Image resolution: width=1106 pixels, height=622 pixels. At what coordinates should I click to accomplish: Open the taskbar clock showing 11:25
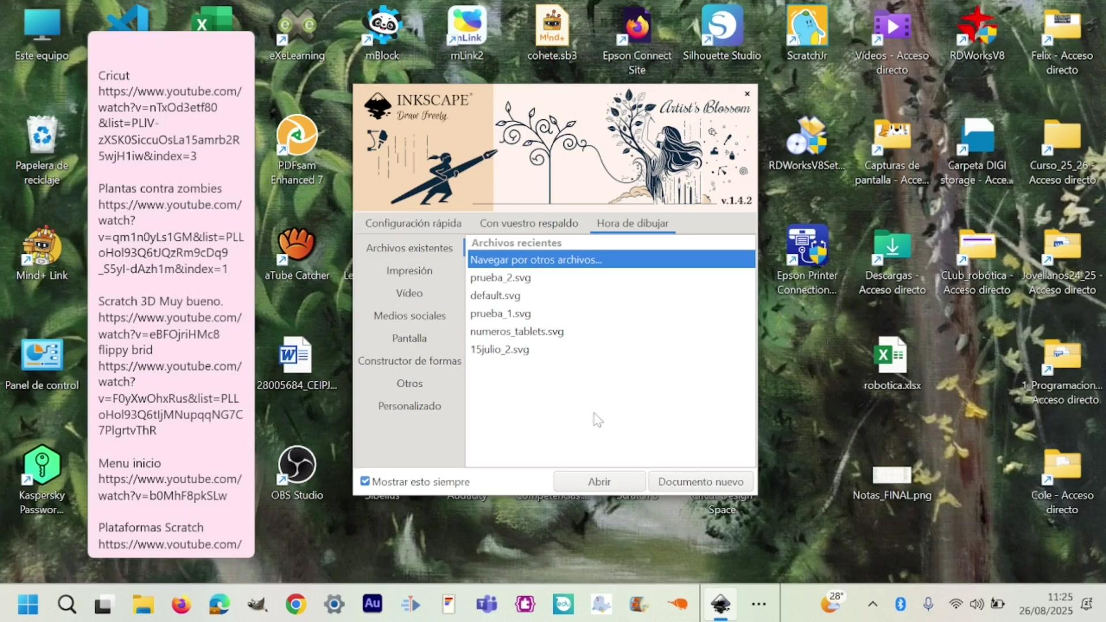1046,604
